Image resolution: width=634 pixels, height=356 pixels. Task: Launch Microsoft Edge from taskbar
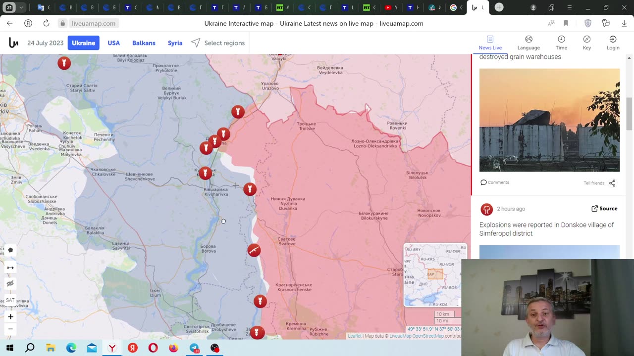pyautogui.click(x=71, y=348)
